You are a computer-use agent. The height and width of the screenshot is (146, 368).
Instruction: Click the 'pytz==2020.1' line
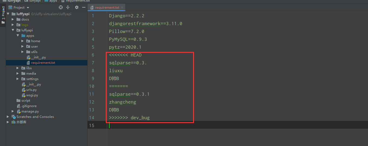point(125,47)
